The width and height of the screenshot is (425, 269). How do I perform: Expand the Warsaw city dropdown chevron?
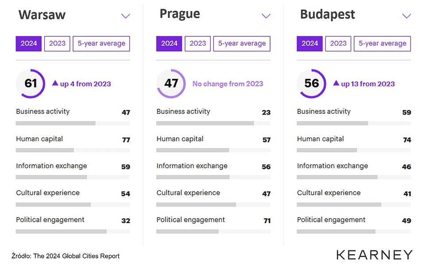[126, 16]
